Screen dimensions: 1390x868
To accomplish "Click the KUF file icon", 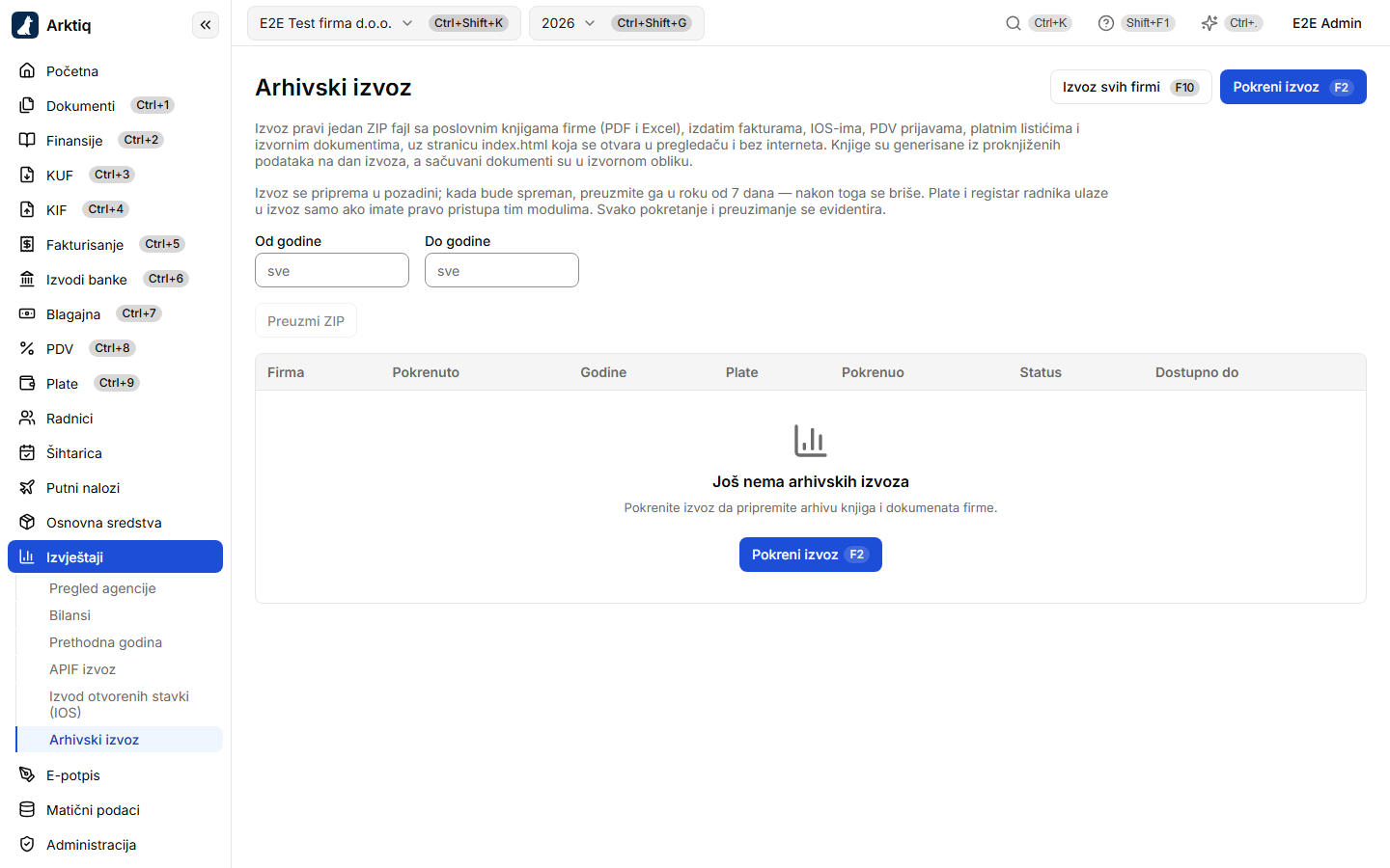I will point(27,175).
